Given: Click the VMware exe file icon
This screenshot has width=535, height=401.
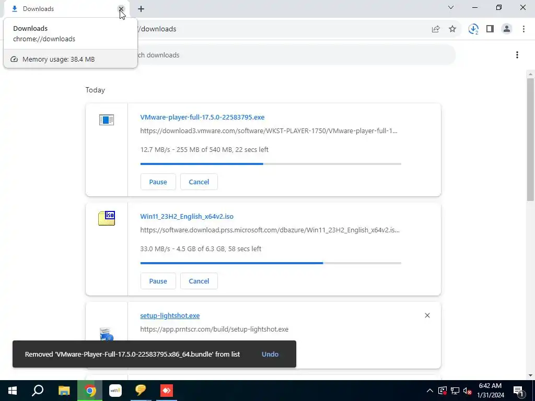Looking at the screenshot, I should click(x=107, y=120).
